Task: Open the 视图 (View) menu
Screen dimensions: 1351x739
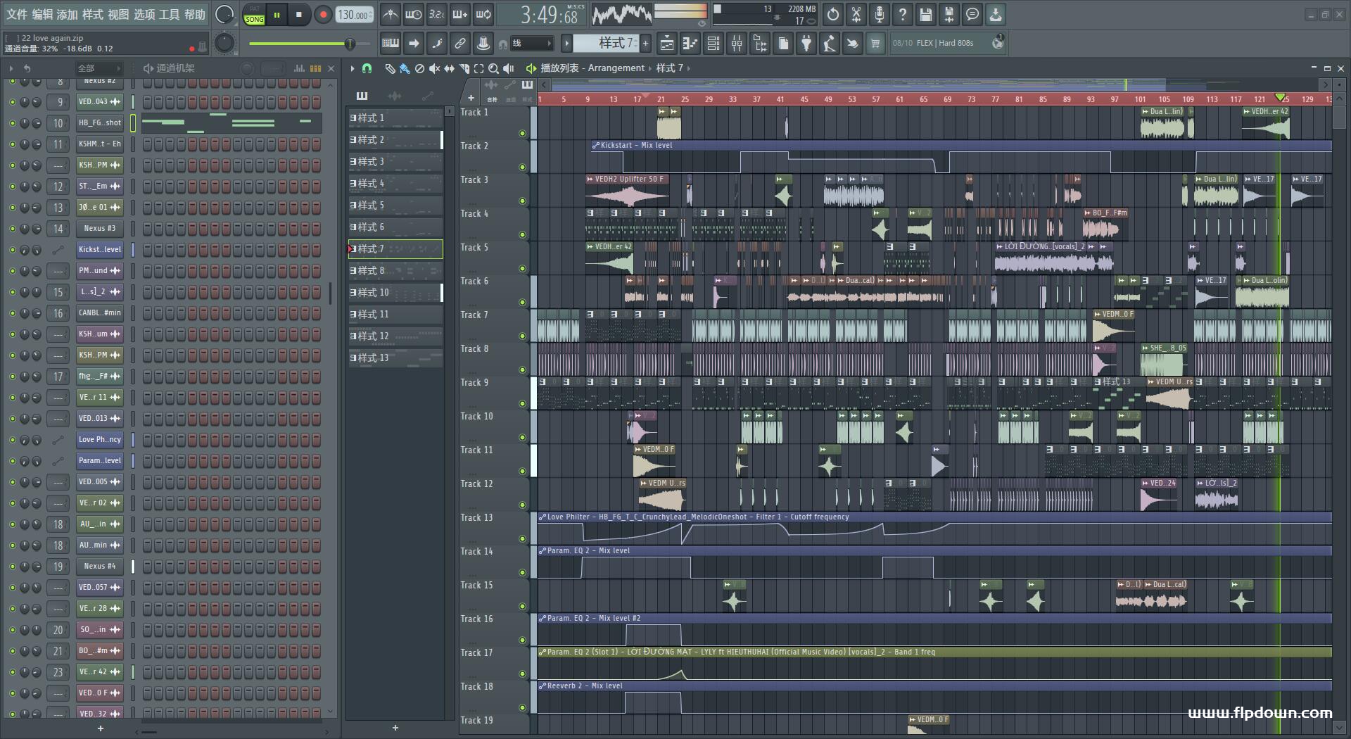Action: [x=118, y=15]
